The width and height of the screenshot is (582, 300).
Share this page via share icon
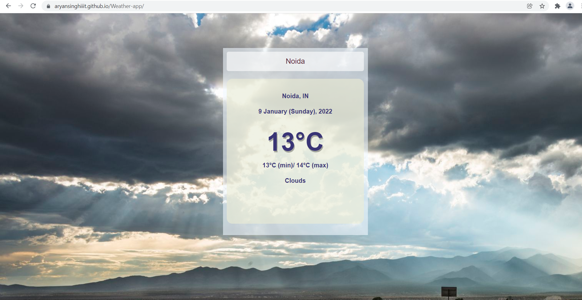click(530, 6)
